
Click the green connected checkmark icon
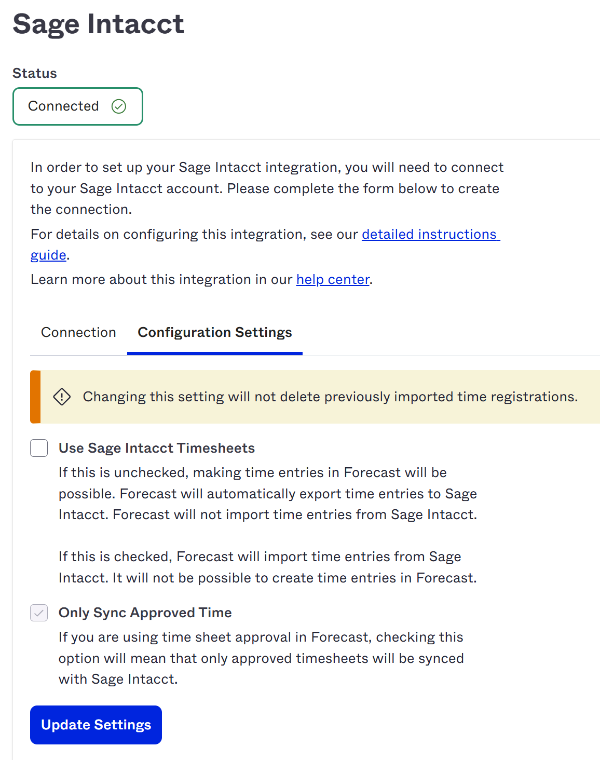click(119, 106)
